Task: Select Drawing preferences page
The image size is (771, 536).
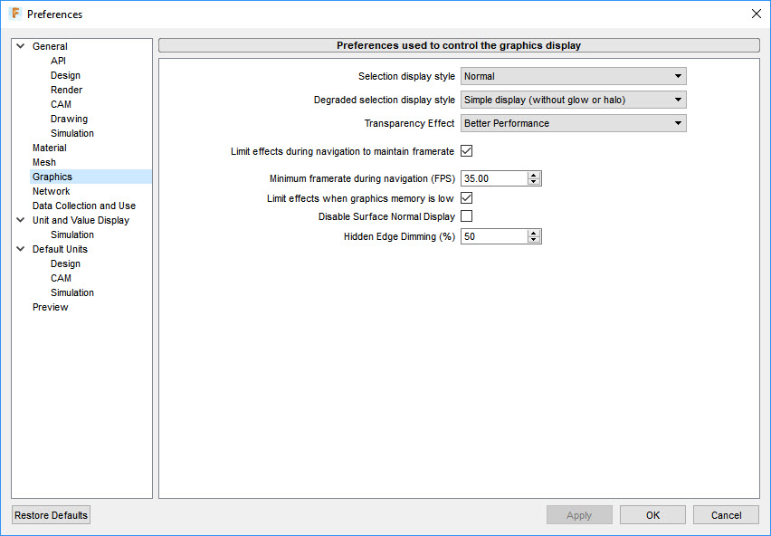Action: pyautogui.click(x=70, y=119)
